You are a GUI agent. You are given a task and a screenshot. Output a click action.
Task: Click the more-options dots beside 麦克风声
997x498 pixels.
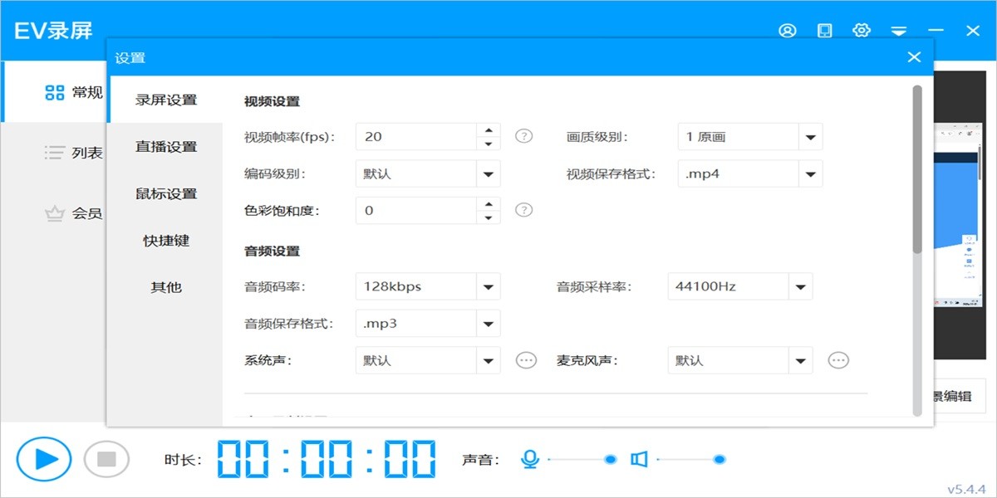838,359
